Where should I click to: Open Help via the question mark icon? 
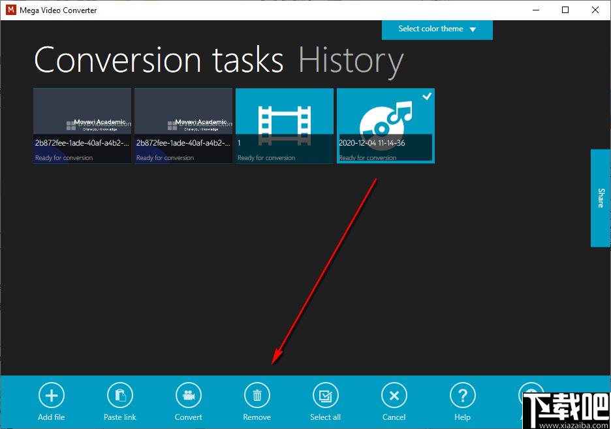[462, 395]
